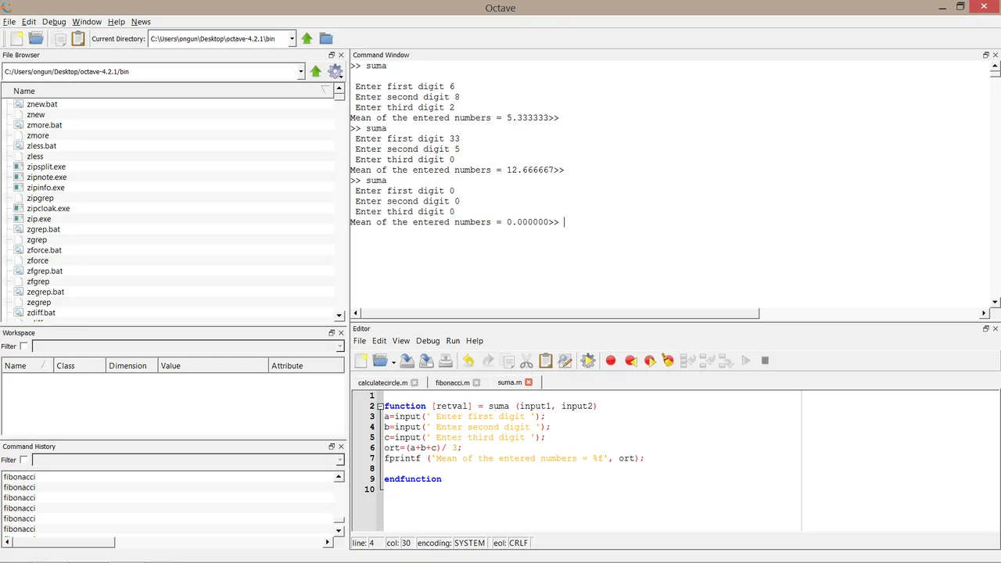Click the debug Quit stop square
The height and width of the screenshot is (563, 1001).
[765, 360]
